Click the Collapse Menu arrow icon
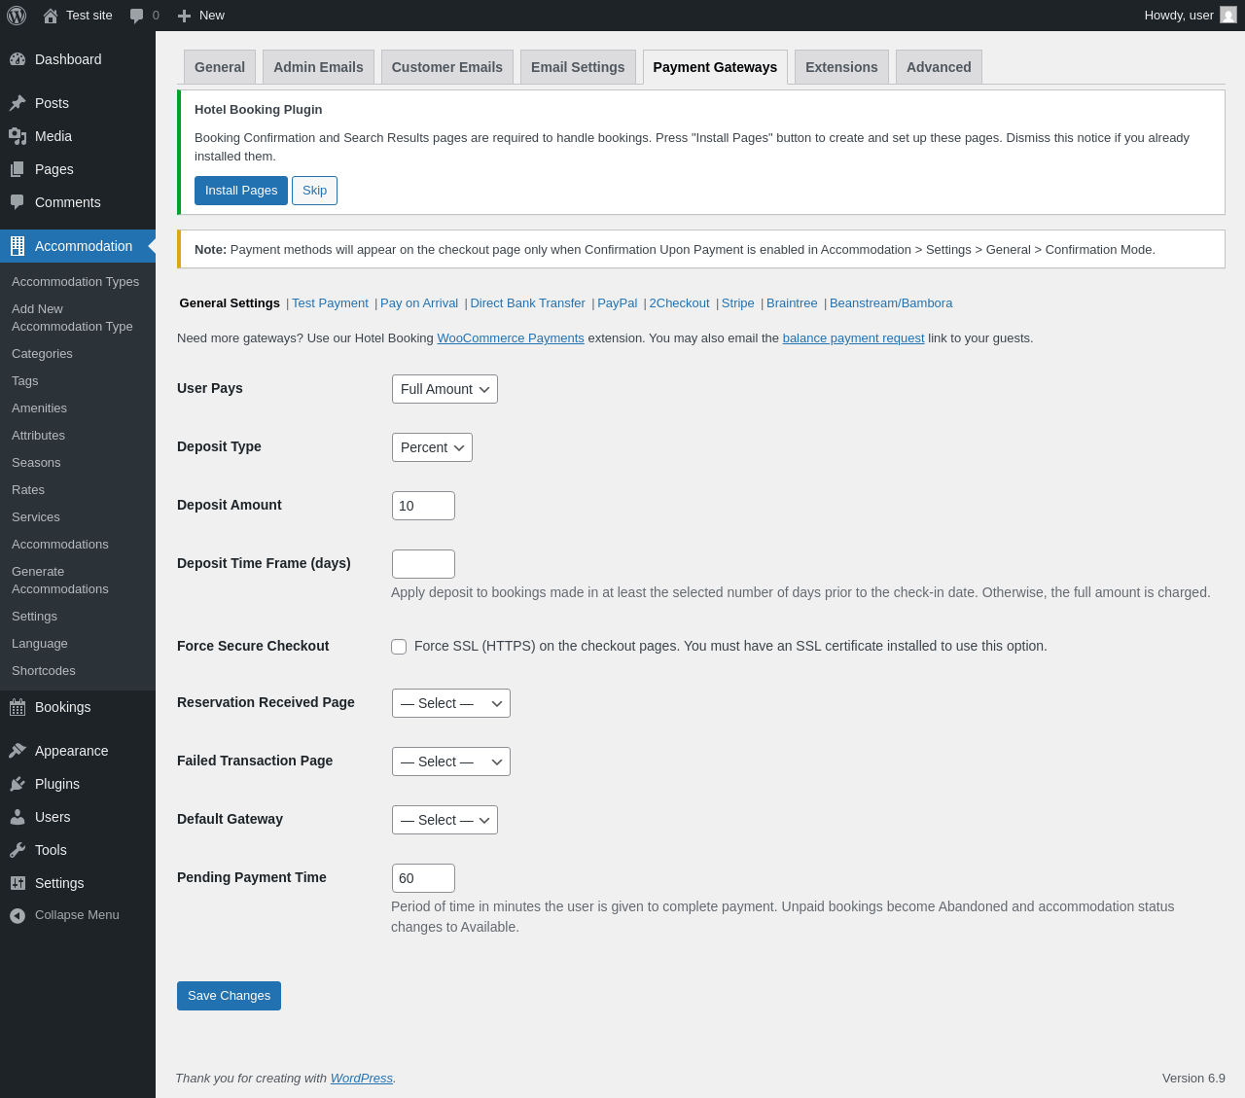The image size is (1245, 1098). point(18,915)
